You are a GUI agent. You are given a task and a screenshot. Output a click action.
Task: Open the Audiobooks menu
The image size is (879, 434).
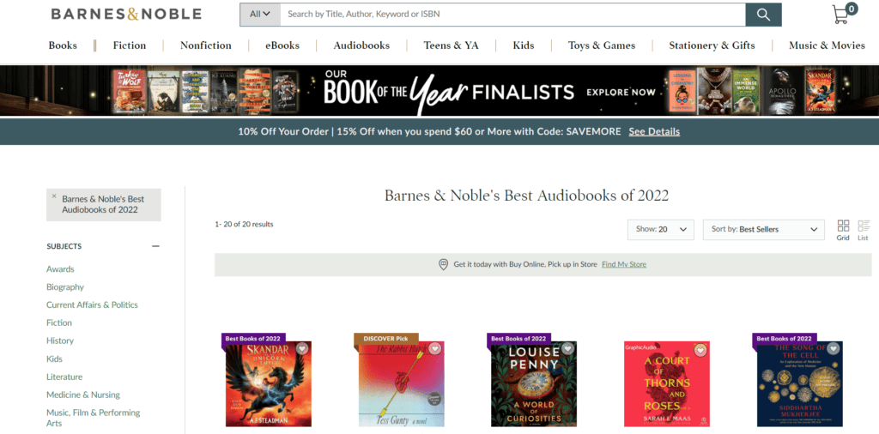361,45
